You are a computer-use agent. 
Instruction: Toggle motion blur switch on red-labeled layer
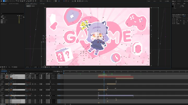[x=31, y=77]
